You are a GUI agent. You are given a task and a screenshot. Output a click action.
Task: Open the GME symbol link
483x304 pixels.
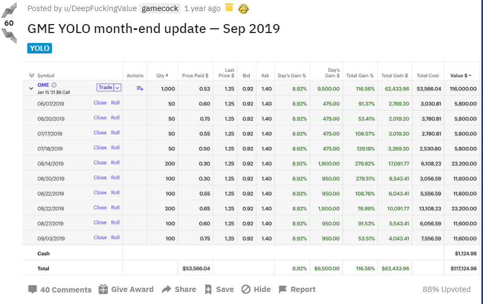tap(43, 85)
